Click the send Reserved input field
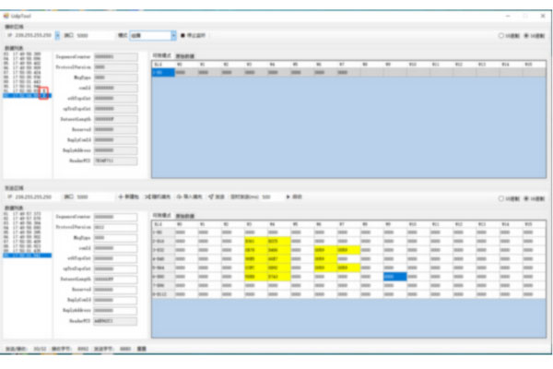This screenshot has height=369, width=553. pyautogui.click(x=116, y=290)
